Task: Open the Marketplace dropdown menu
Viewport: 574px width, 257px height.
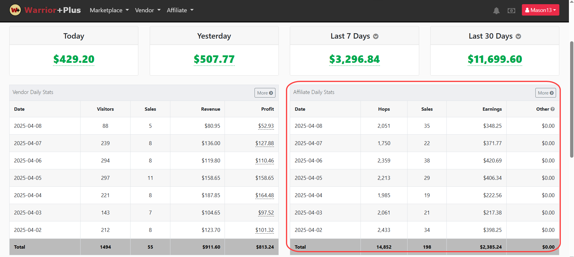Action: tap(109, 10)
